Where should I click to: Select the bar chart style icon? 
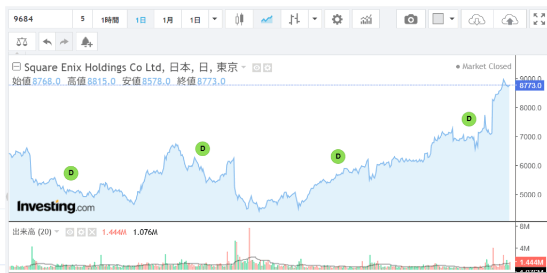coord(294,19)
